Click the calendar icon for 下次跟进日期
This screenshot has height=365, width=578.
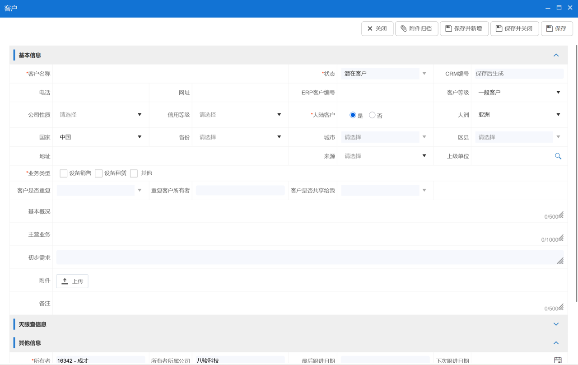pos(558,360)
